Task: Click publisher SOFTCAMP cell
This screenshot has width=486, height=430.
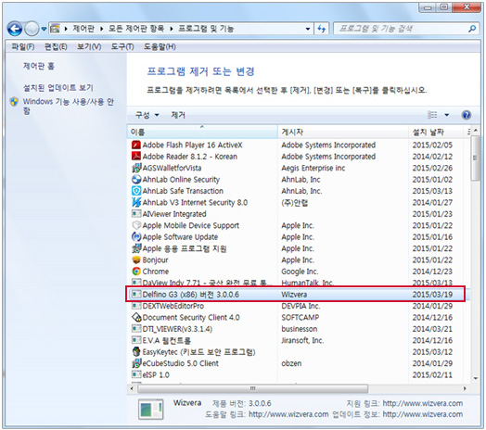Action: click(x=300, y=317)
